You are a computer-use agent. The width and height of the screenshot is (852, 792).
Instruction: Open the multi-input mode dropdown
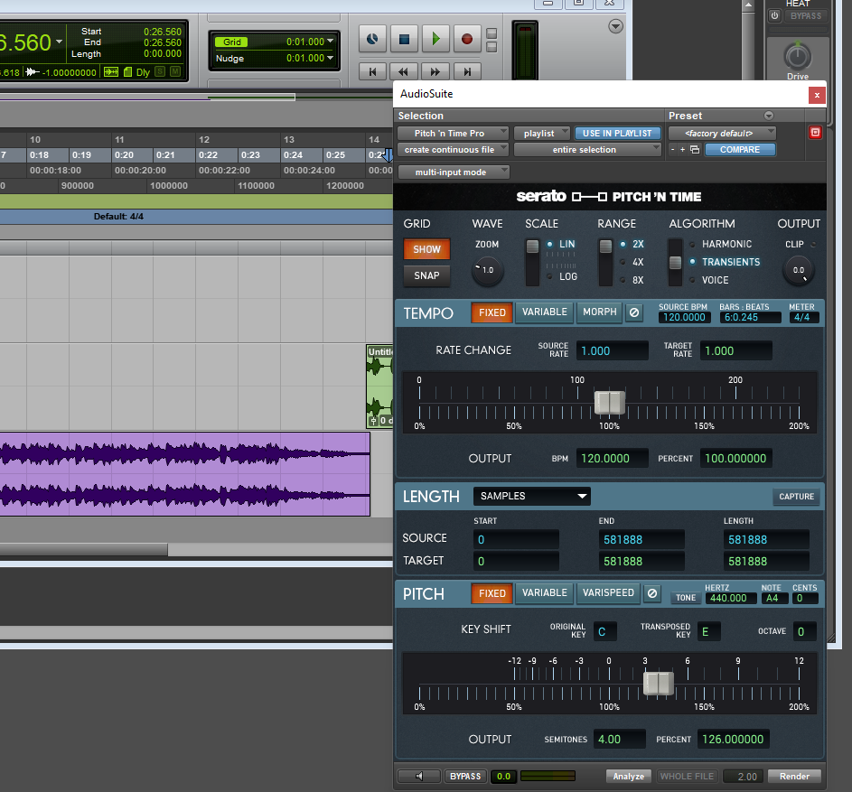click(454, 172)
